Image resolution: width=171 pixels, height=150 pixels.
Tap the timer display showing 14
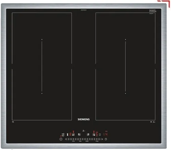tap(106, 134)
